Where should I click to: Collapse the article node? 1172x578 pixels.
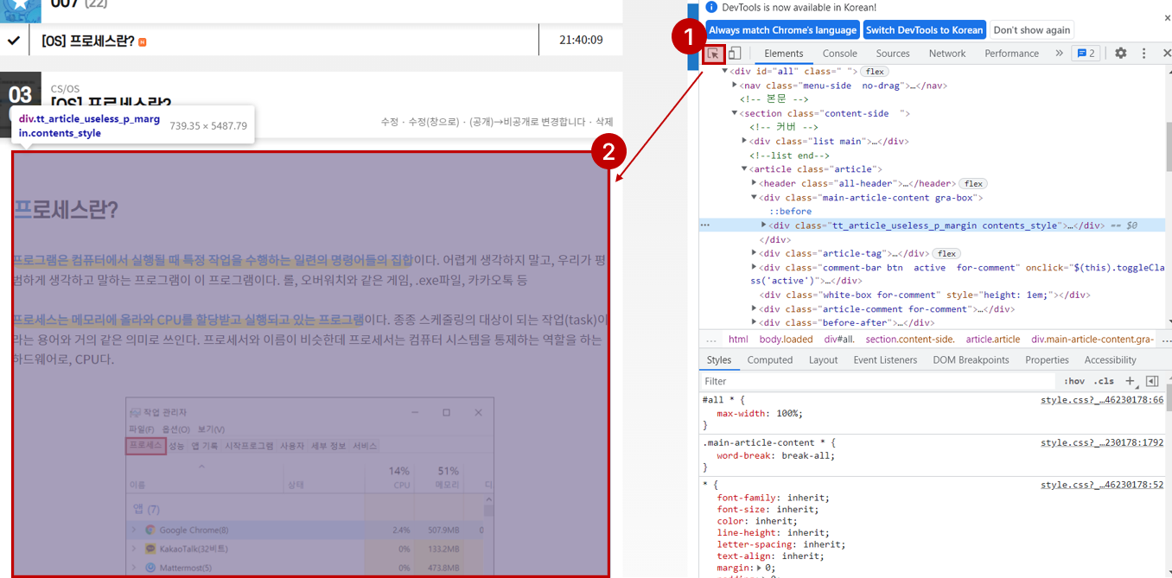tap(744, 169)
